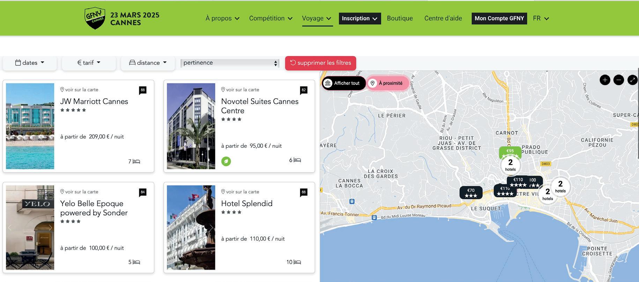Click previous photo arrow on Yelo Belle Epoque image
Image resolution: width=639 pixels, height=282 pixels.
(10, 228)
